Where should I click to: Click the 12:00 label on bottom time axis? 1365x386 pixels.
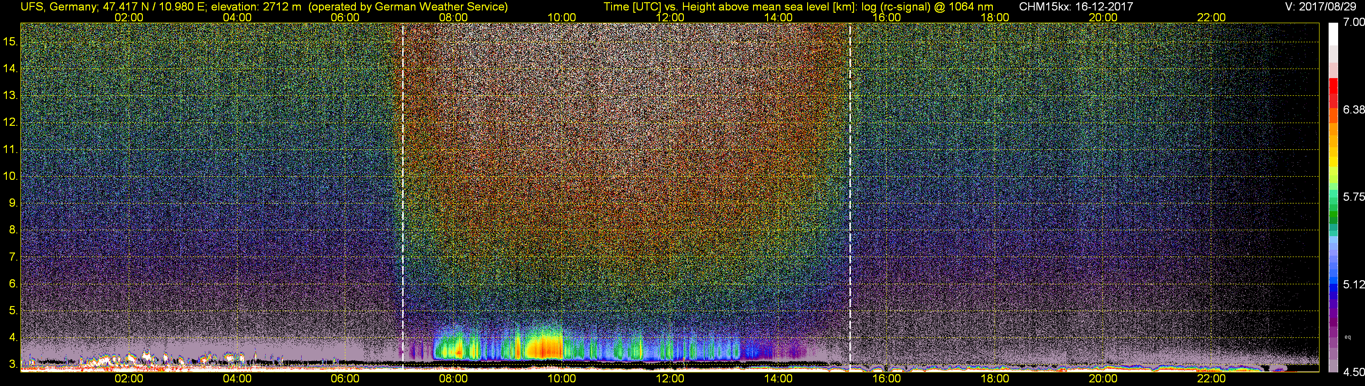click(x=670, y=379)
